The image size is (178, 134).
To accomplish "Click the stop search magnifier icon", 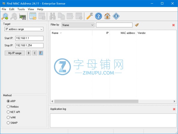I will pos(14,16).
